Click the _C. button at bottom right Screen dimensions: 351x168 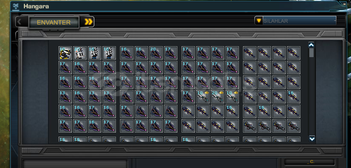coord(310,162)
